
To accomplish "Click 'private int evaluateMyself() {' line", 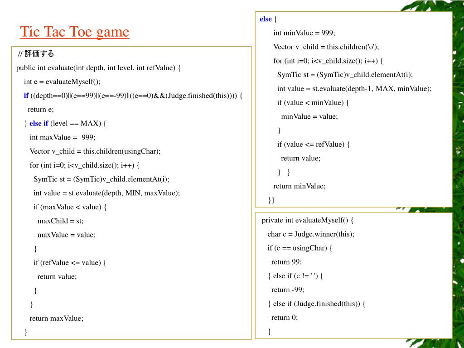I will [308, 221].
